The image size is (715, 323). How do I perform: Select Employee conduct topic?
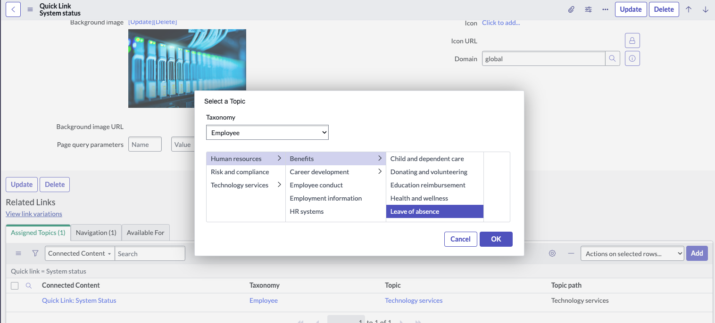pyautogui.click(x=336, y=185)
